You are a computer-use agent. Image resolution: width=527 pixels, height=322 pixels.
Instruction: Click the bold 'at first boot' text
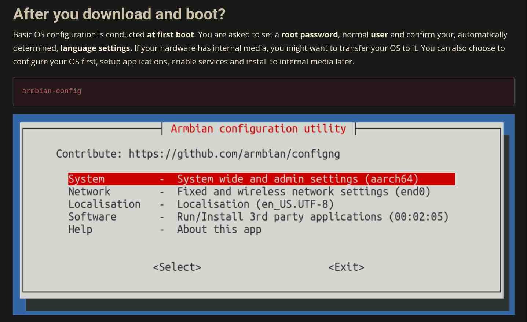[171, 34]
